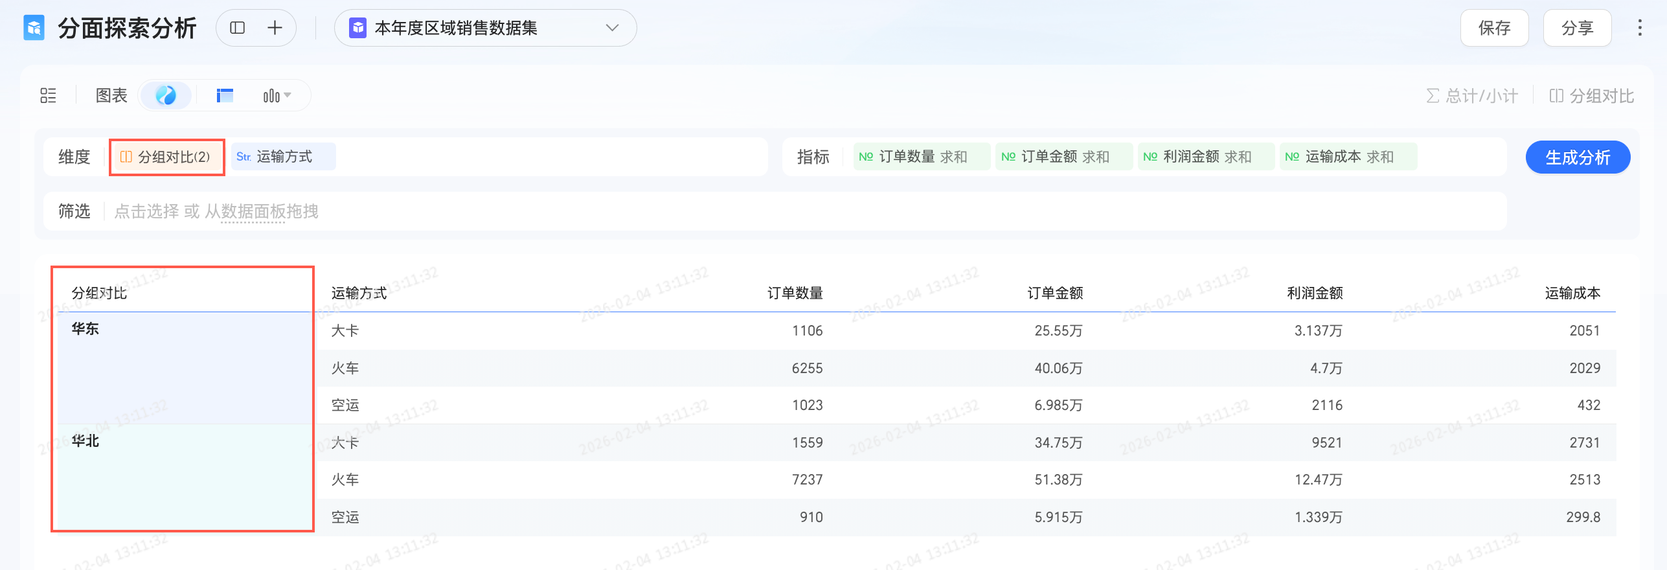Open the more options kebab menu
Image resolution: width=1667 pixels, height=570 pixels.
(x=1640, y=28)
